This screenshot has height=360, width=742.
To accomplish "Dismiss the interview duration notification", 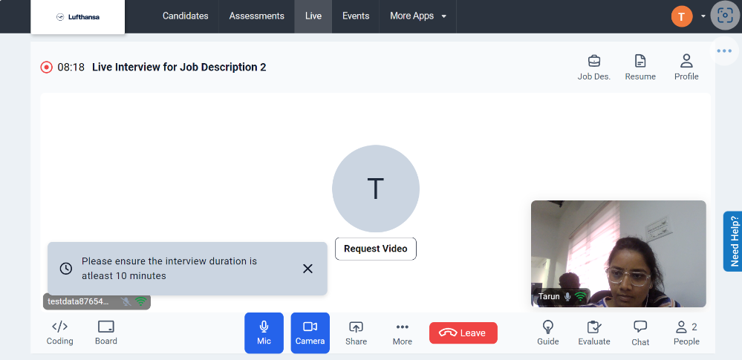I will (x=307, y=269).
